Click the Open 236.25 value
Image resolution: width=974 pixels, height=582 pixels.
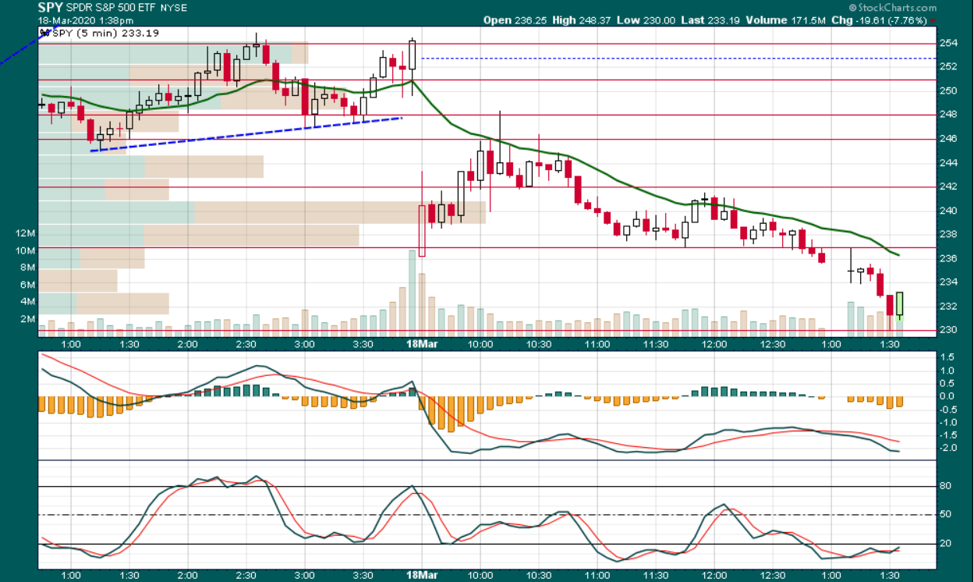click(x=515, y=20)
